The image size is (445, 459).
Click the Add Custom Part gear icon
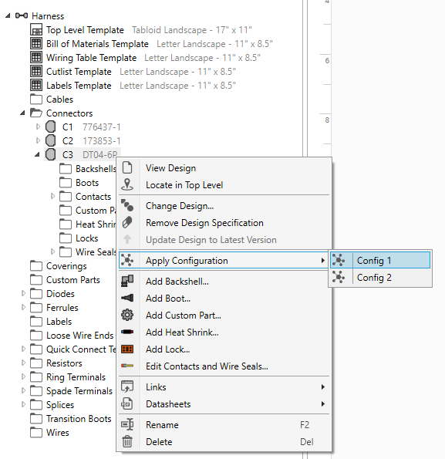(127, 315)
